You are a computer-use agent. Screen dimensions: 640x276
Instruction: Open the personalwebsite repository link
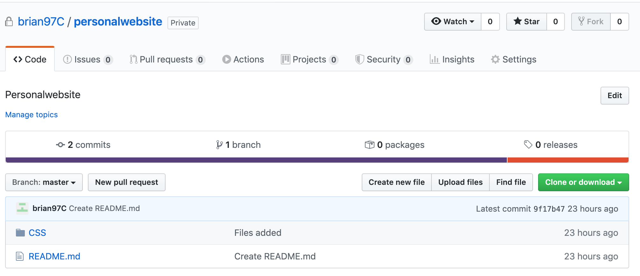pyautogui.click(x=118, y=22)
